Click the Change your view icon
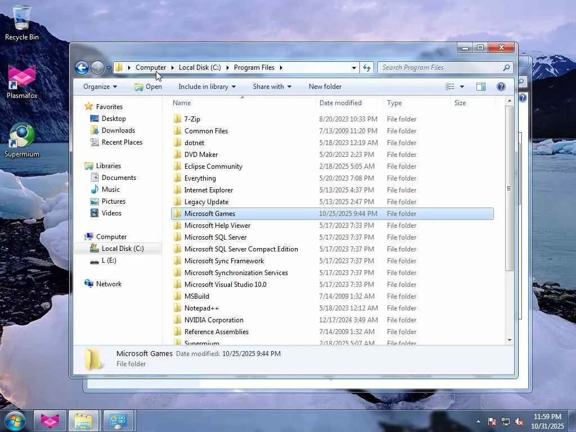Screen dimensions: 576x432 tap(449, 87)
